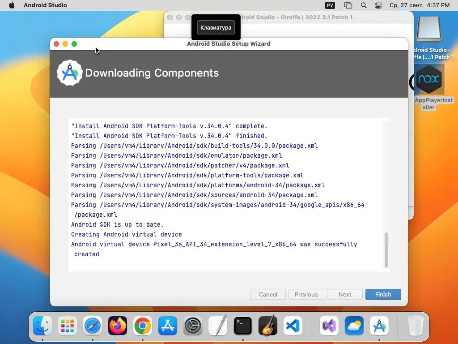Click the Android Studio logo in wizard header
Image resolution: width=458 pixels, height=344 pixels.
point(69,73)
